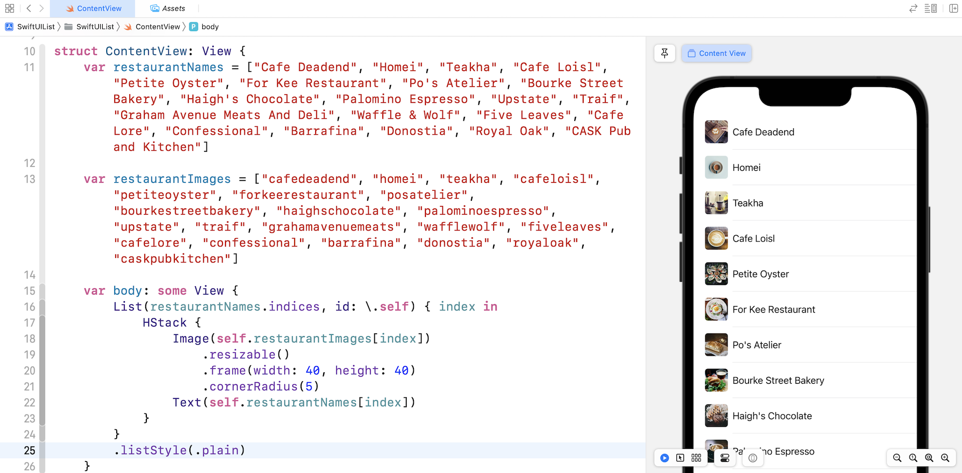Adjust editor options with the list icon
Image resolution: width=962 pixels, height=473 pixels.
(x=931, y=8)
